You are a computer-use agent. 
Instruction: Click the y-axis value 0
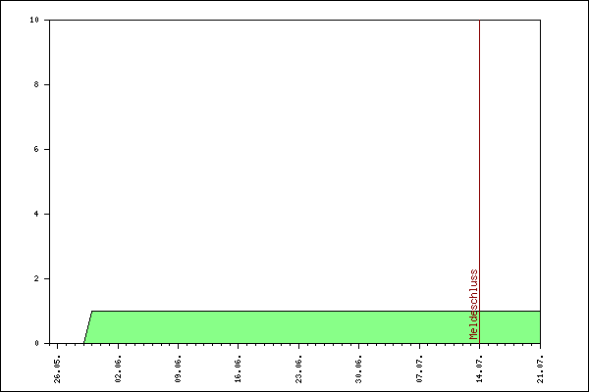[x=36, y=343]
